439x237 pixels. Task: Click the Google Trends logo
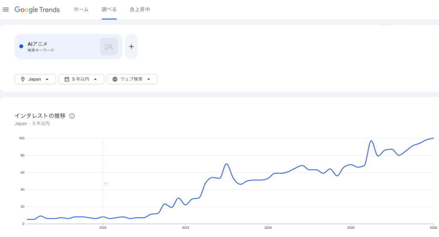[37, 9]
